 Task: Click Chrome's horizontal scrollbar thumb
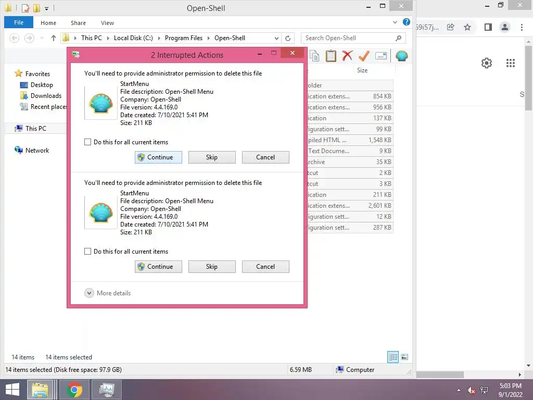[x=440, y=374]
